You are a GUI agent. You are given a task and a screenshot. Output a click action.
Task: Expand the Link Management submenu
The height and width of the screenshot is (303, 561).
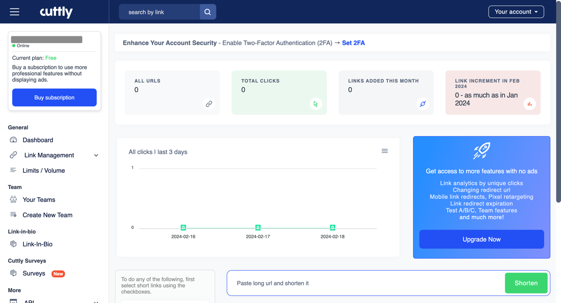(x=96, y=155)
